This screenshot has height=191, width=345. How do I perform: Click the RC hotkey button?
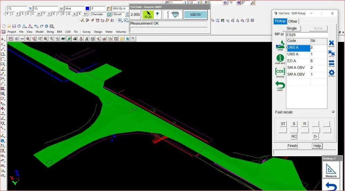pos(294,136)
